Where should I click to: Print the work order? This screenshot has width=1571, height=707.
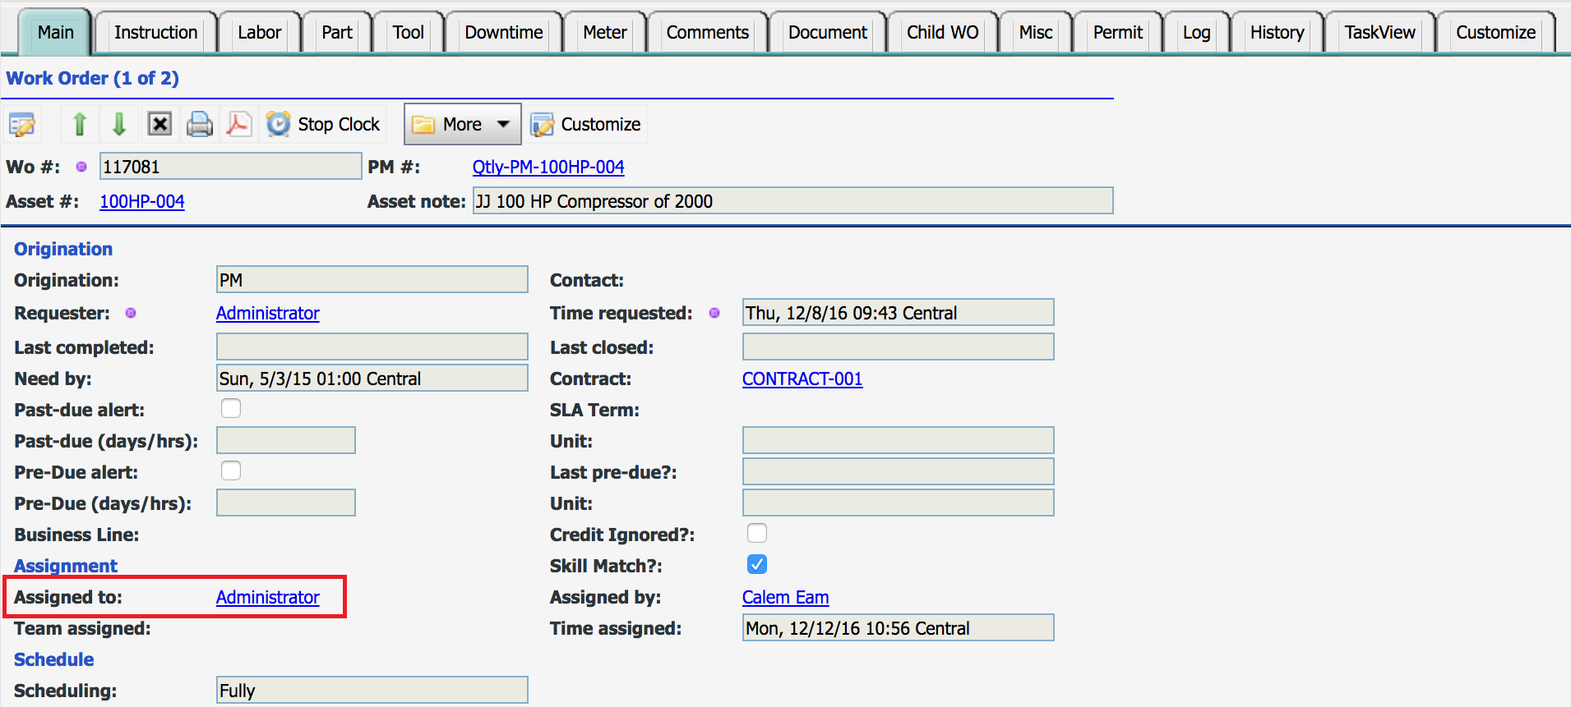point(199,124)
